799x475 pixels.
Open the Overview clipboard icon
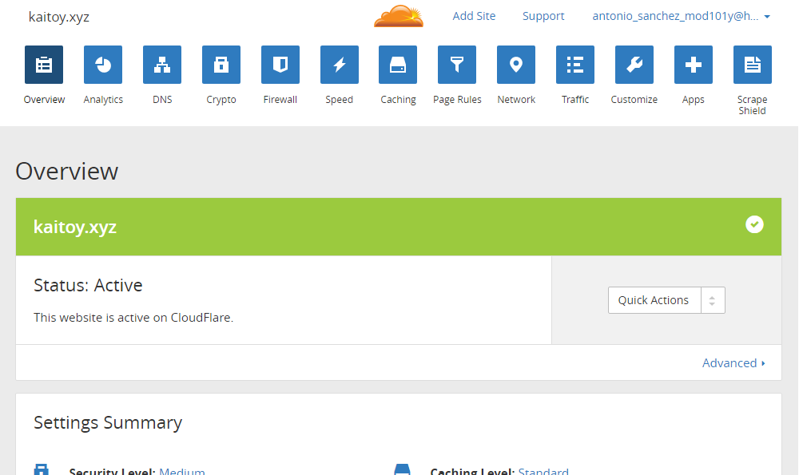[44, 65]
